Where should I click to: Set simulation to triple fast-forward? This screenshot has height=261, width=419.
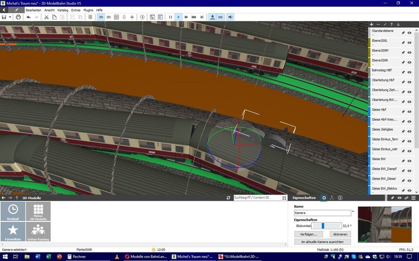(194, 17)
